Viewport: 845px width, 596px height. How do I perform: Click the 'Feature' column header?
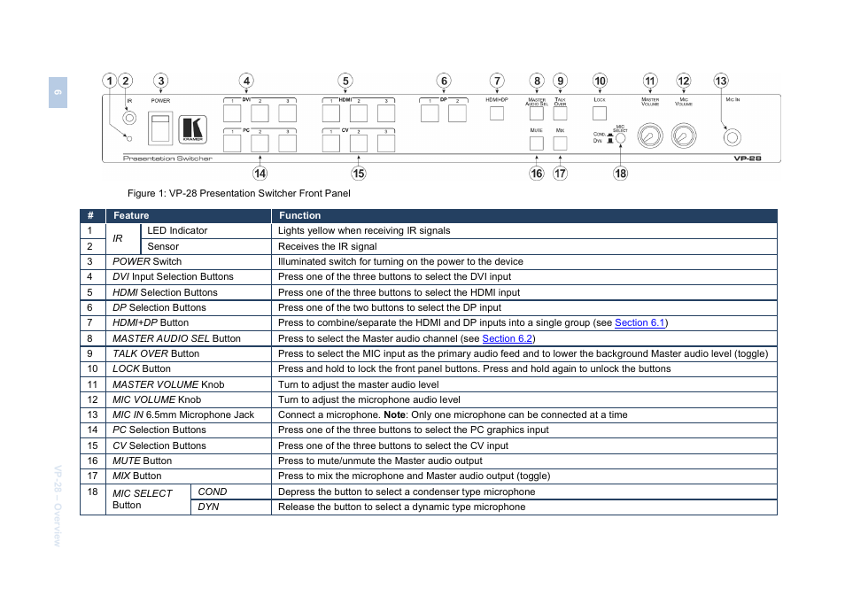click(189, 215)
